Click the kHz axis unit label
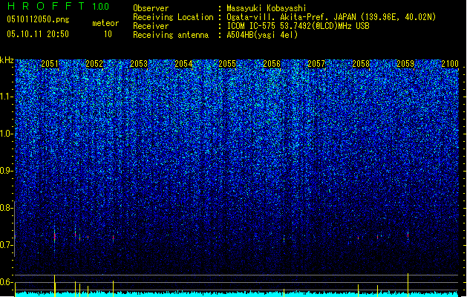 7,60
